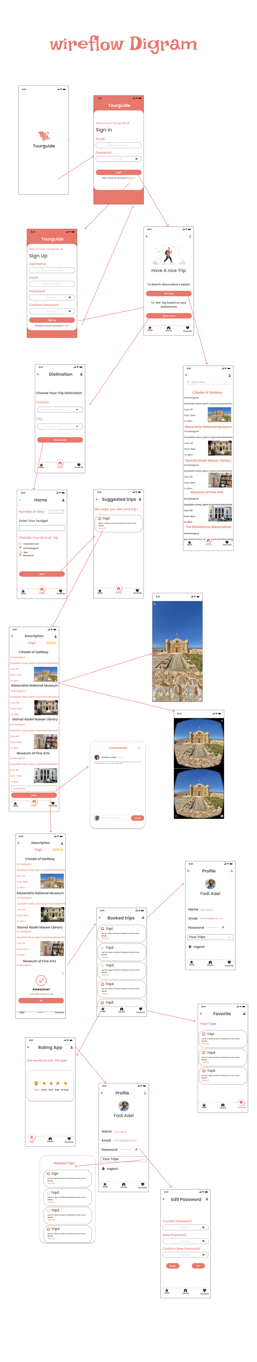The image size is (257, 1362).
Task: Choose the So bad emoji in Rating App
Action: [x=65, y=1083]
